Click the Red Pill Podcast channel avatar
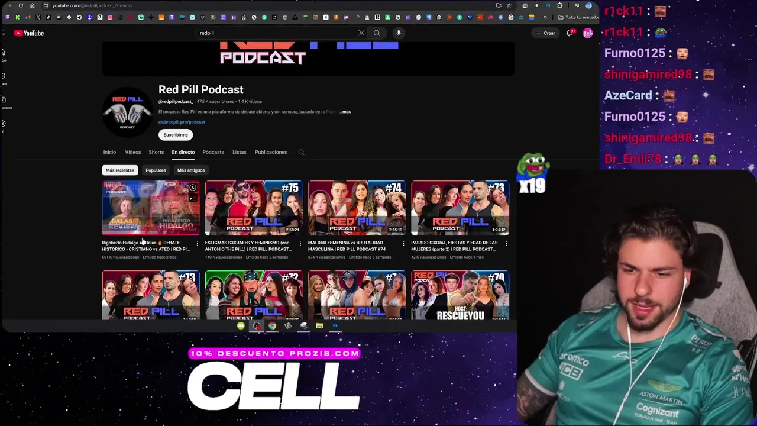Viewport: 757px width, 426px height. pos(127,112)
